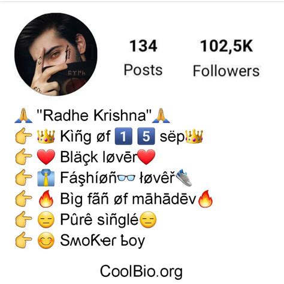284x284 pixels.
Task: Click the fire emoji after māhādēv
Action: pyautogui.click(x=205, y=199)
